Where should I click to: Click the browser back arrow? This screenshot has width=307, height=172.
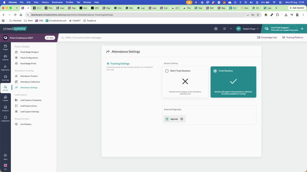pos(4,15)
